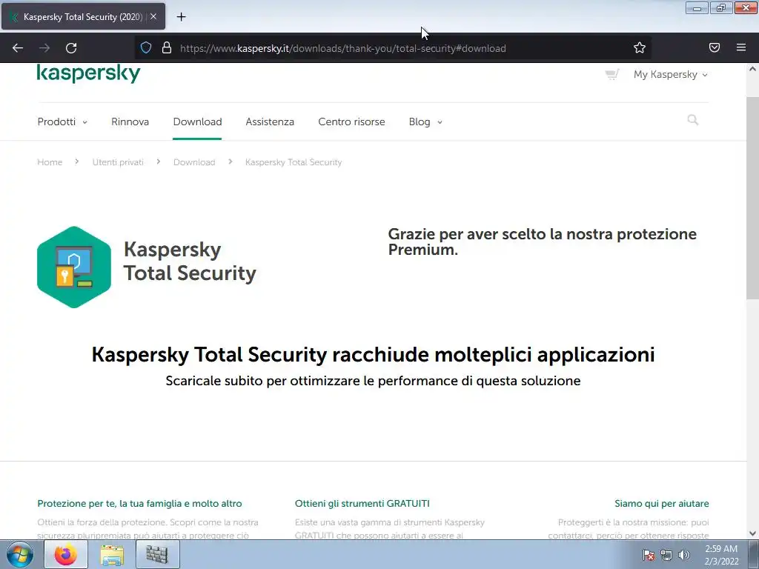Open the tracking protection shield icon
This screenshot has height=569, width=759.
coord(146,48)
